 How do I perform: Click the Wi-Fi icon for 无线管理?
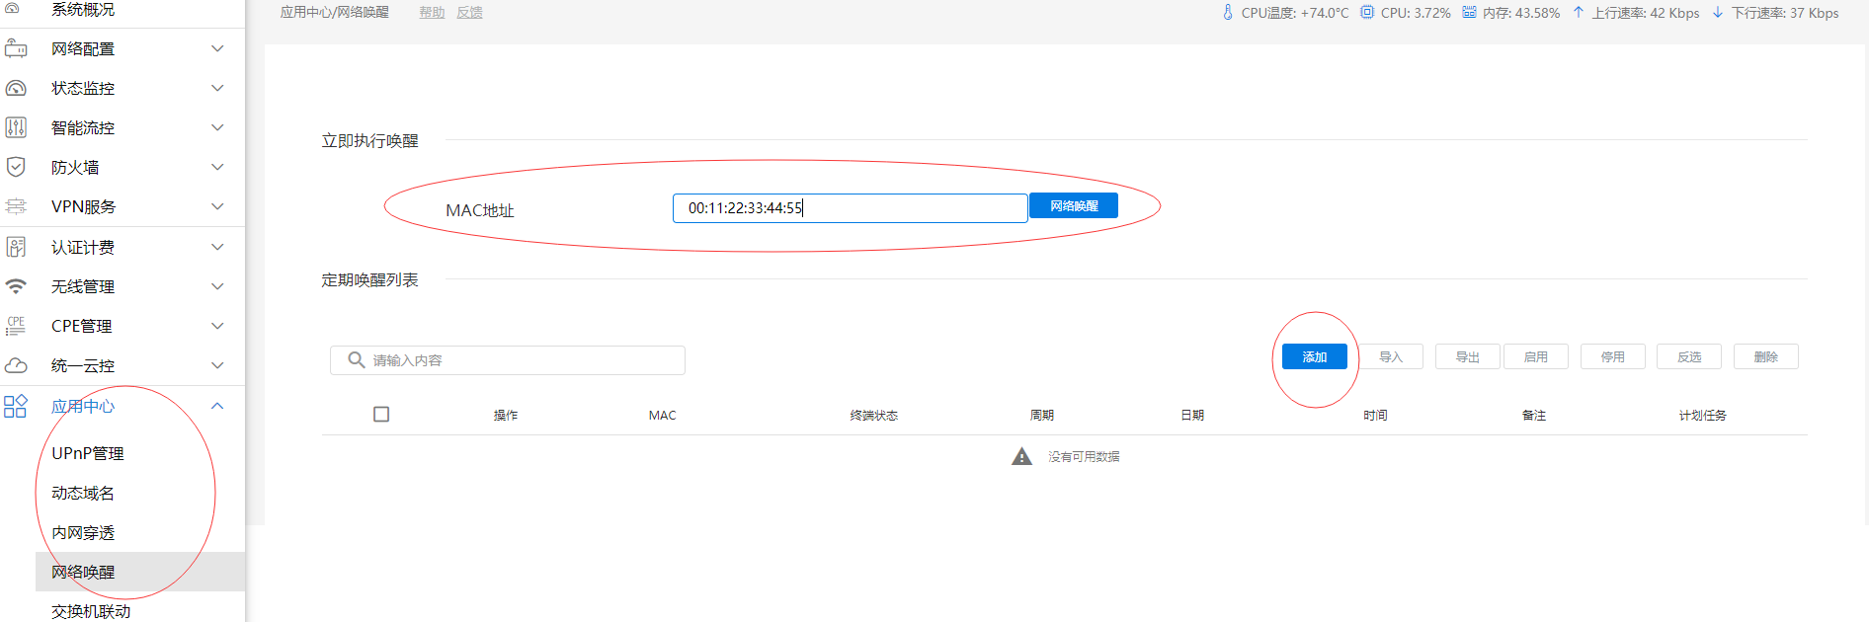tap(16, 286)
